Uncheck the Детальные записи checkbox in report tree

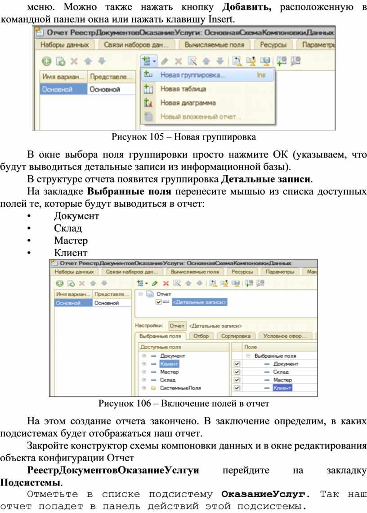coord(158,302)
